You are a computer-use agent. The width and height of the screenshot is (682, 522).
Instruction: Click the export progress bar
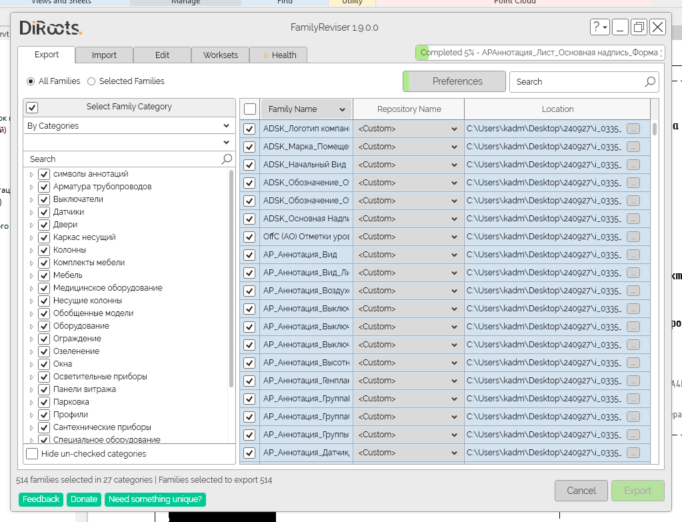[x=540, y=53]
